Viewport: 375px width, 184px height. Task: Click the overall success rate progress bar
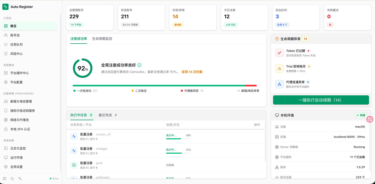click(166, 85)
